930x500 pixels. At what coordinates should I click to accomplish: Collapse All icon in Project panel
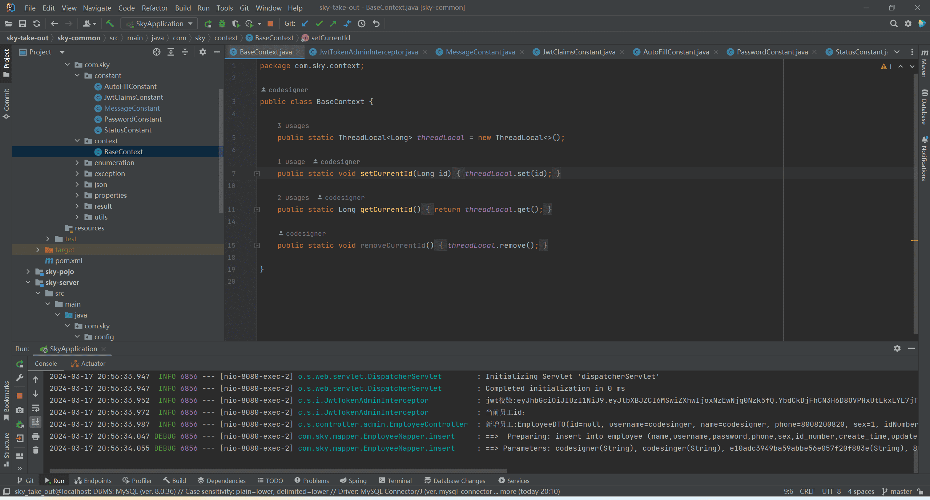pyautogui.click(x=185, y=52)
